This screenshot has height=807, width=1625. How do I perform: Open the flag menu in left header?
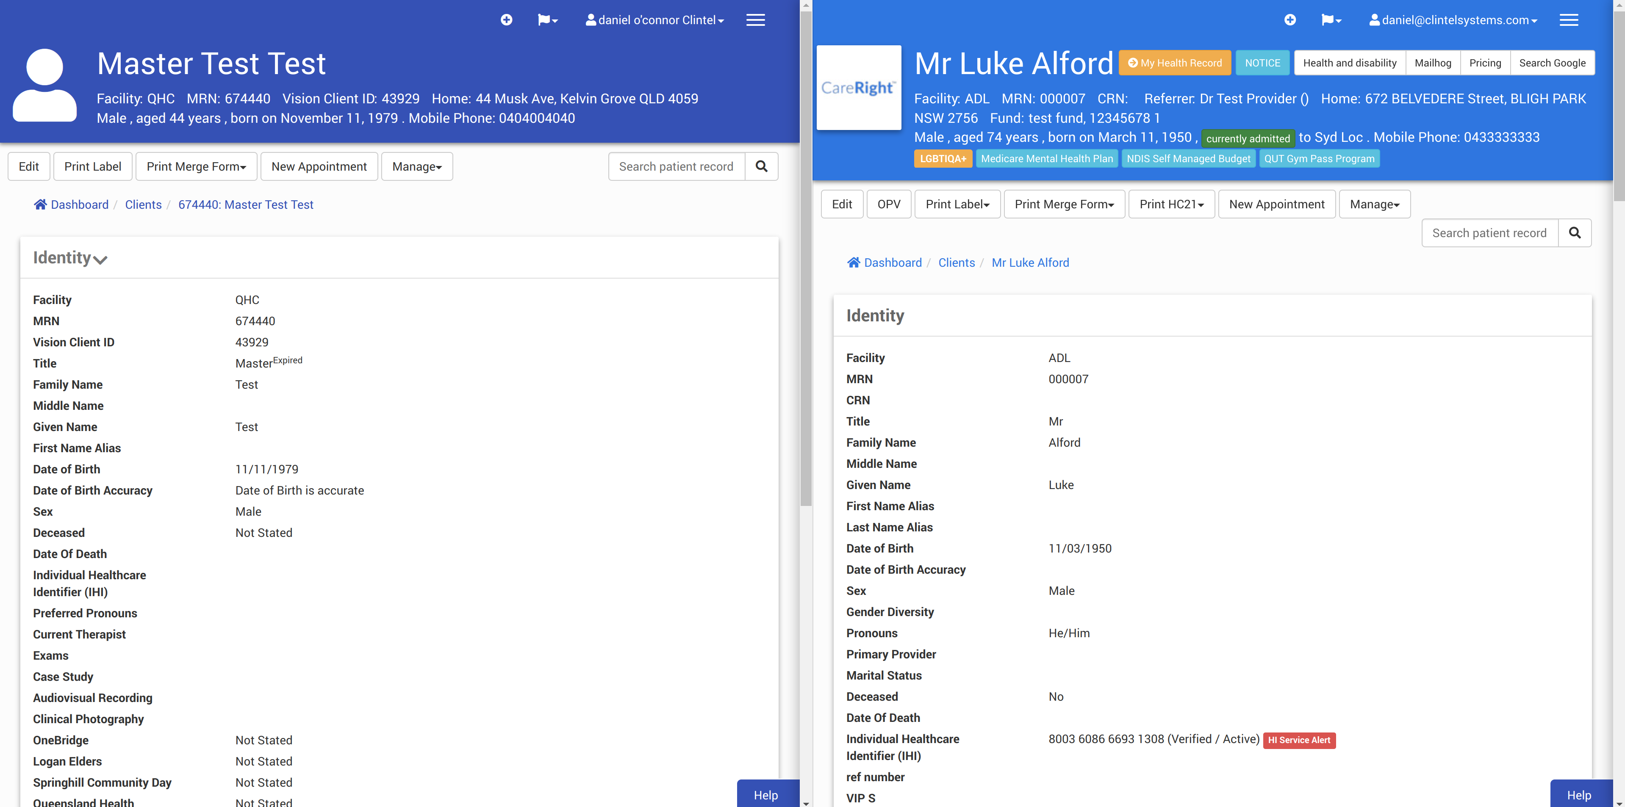pos(547,20)
